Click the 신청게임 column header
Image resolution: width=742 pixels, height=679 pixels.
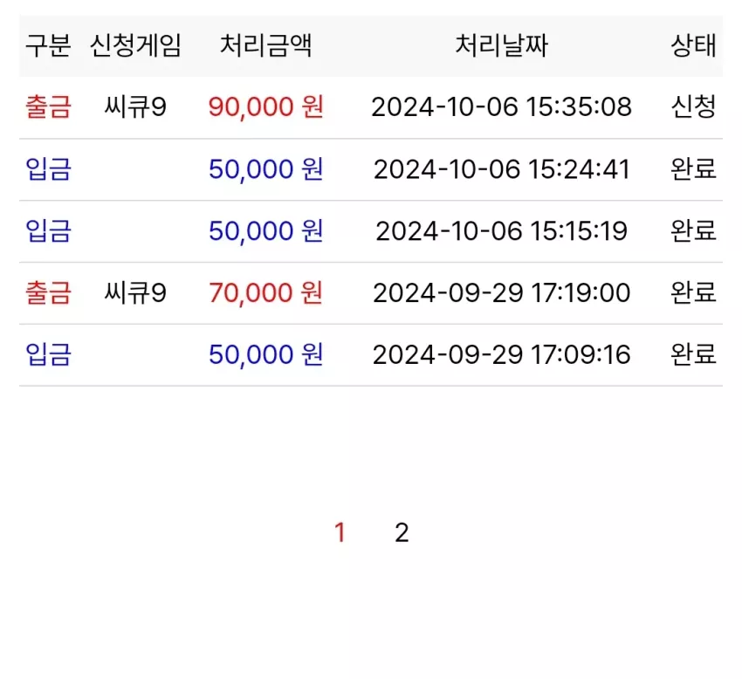[x=135, y=46]
